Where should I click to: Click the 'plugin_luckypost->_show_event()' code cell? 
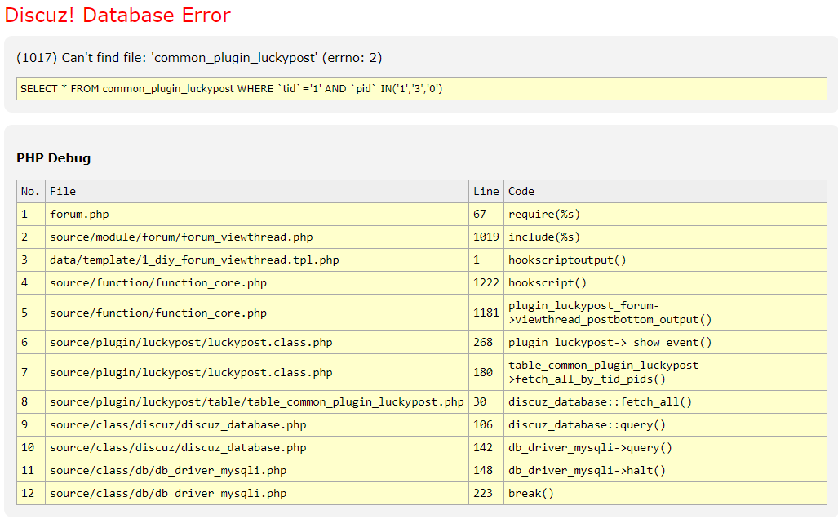[x=665, y=343]
